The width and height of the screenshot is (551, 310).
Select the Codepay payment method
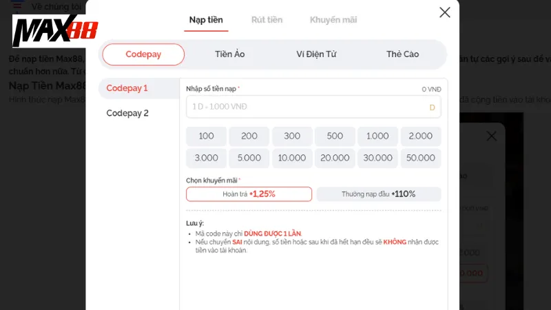143,54
